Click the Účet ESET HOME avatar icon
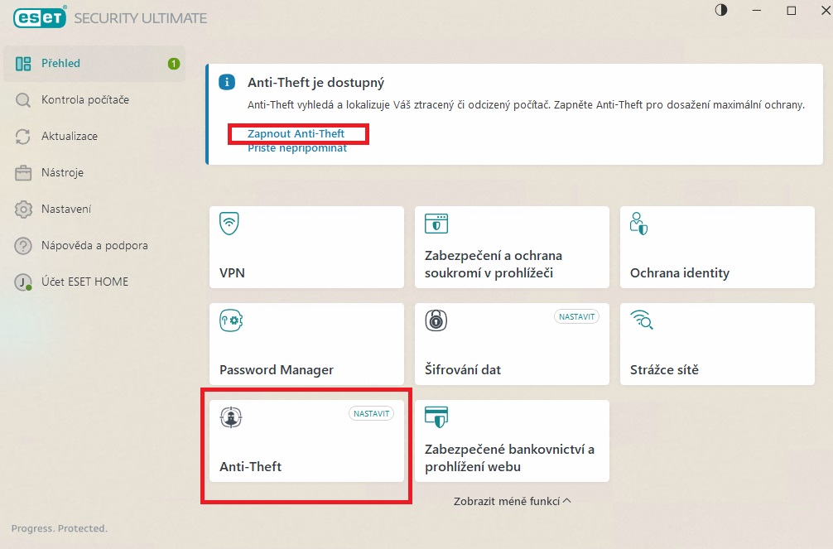 point(23,282)
